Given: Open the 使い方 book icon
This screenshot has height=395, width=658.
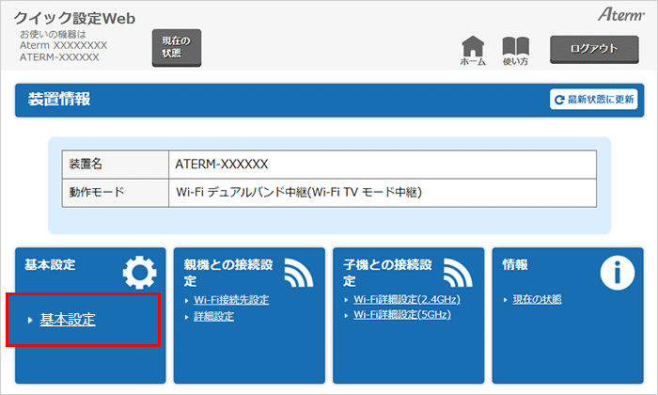Looking at the screenshot, I should (515, 47).
